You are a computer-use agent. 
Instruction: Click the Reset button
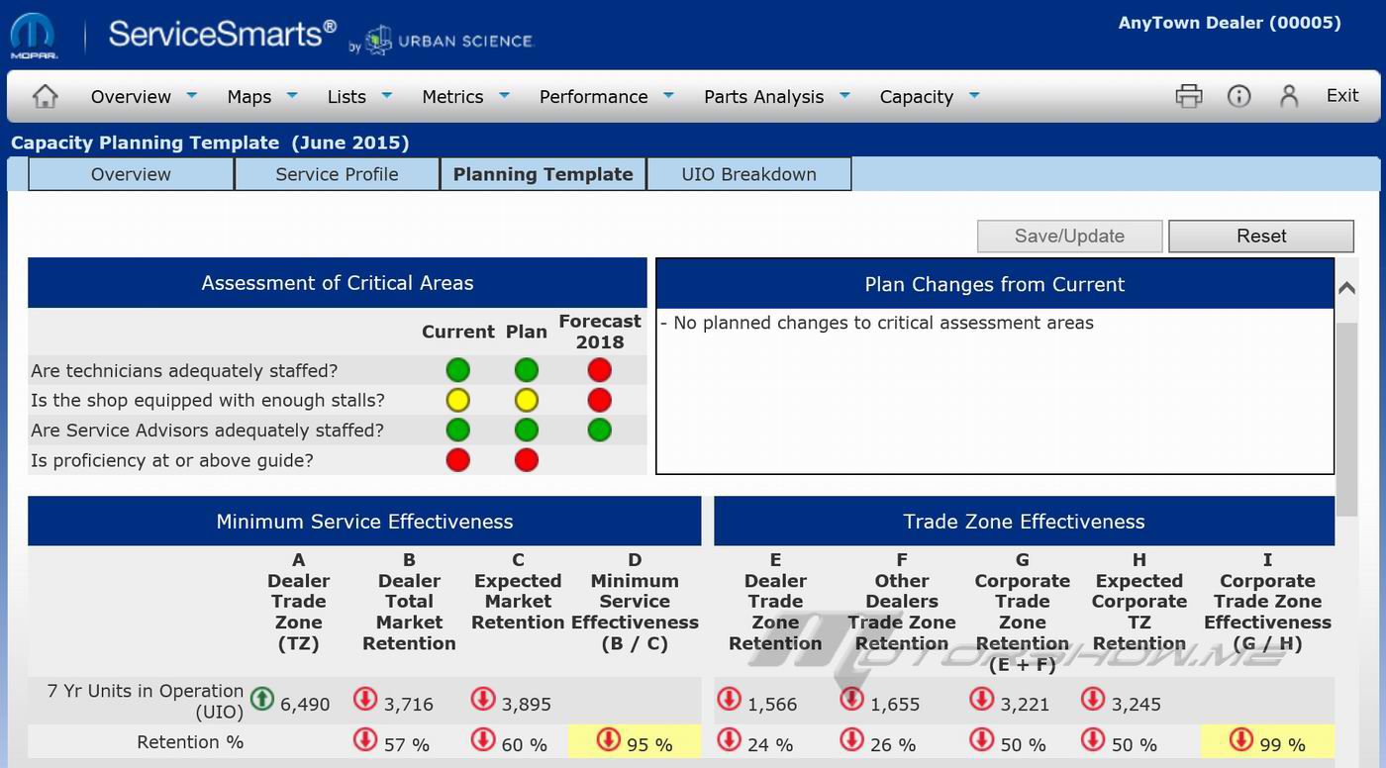(1261, 236)
